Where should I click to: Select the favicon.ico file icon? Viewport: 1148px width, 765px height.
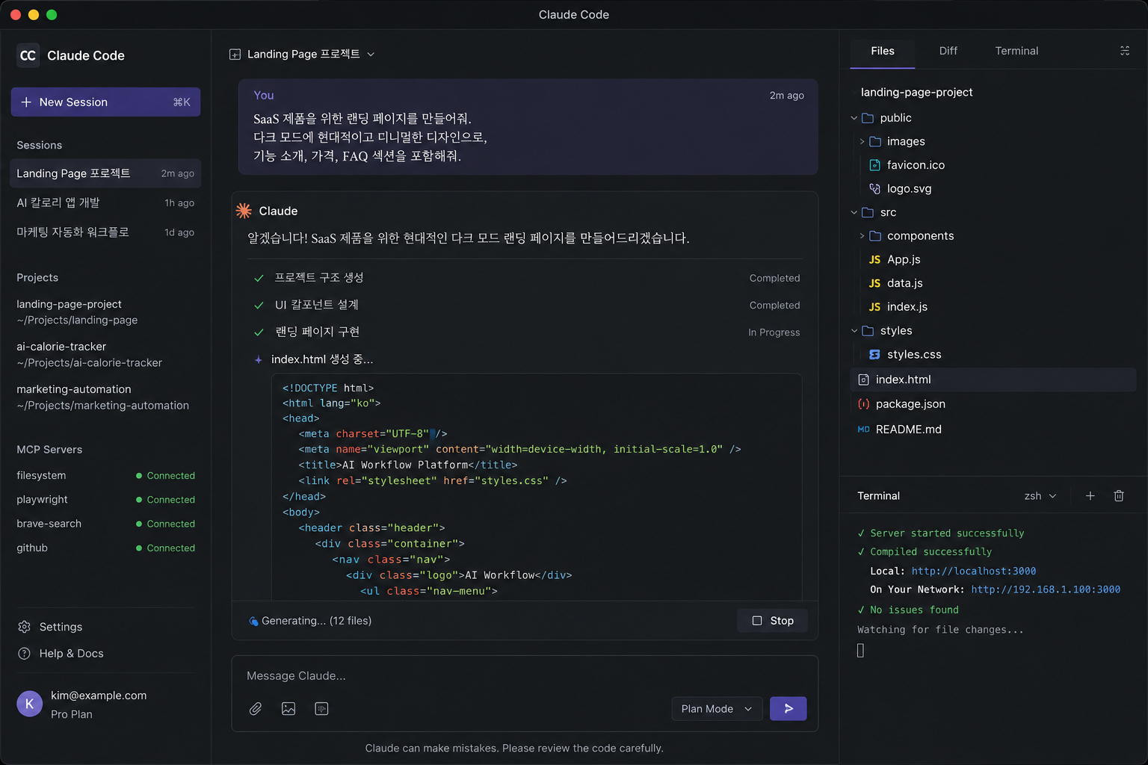coord(874,165)
